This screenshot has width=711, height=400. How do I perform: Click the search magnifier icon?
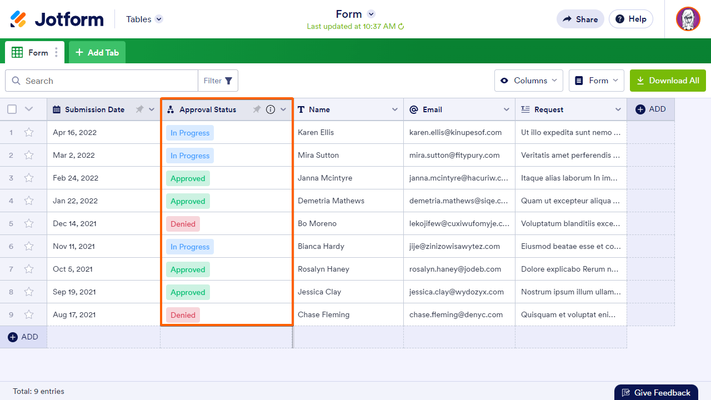(16, 81)
